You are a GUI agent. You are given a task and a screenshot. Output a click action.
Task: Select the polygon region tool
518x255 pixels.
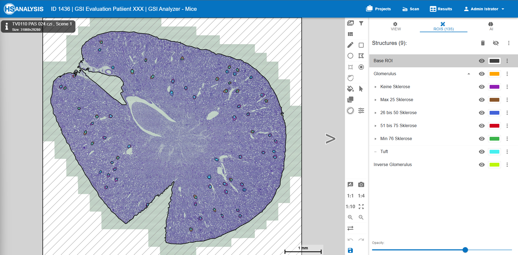(x=361, y=56)
